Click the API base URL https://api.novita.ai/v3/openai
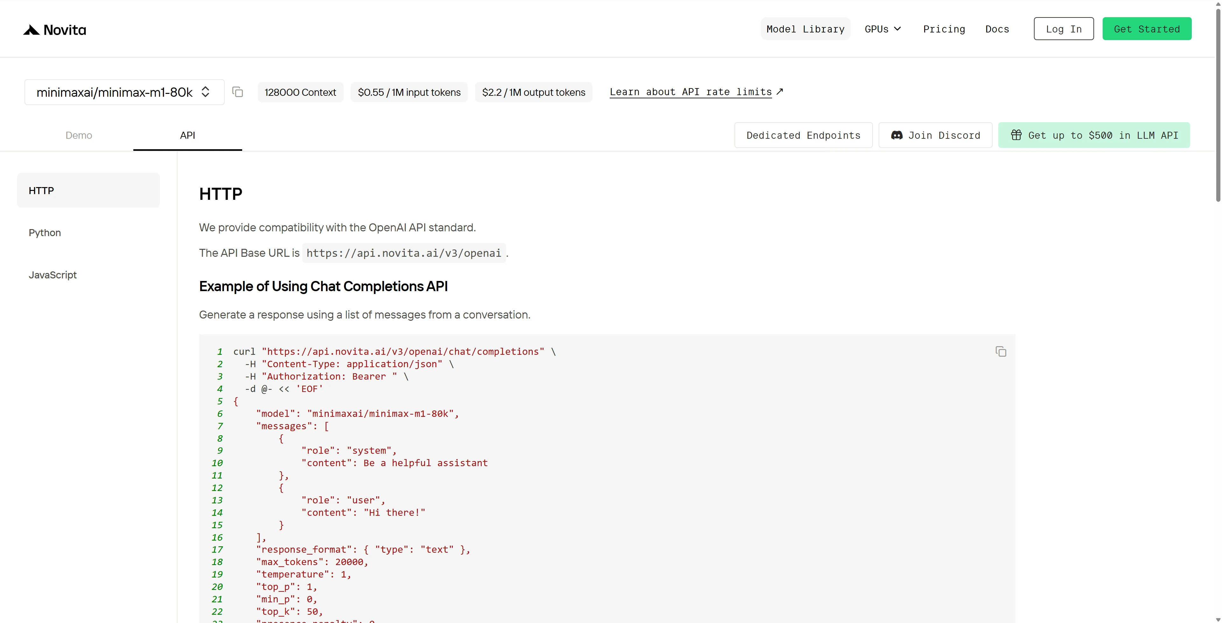This screenshot has height=623, width=1222. (404, 253)
